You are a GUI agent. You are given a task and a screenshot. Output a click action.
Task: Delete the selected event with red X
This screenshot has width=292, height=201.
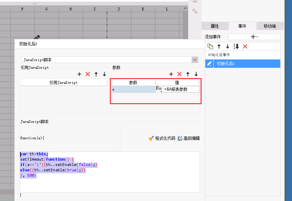(x=245, y=46)
